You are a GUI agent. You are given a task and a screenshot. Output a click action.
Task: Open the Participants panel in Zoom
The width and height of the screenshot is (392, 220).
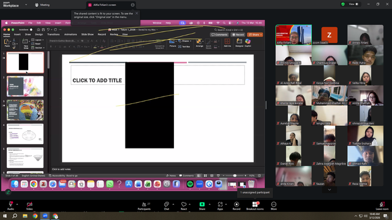[145, 206]
